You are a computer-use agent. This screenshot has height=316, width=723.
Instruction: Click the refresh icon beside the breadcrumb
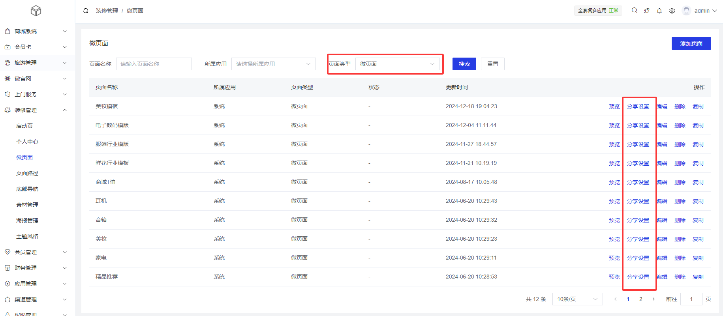(x=86, y=11)
